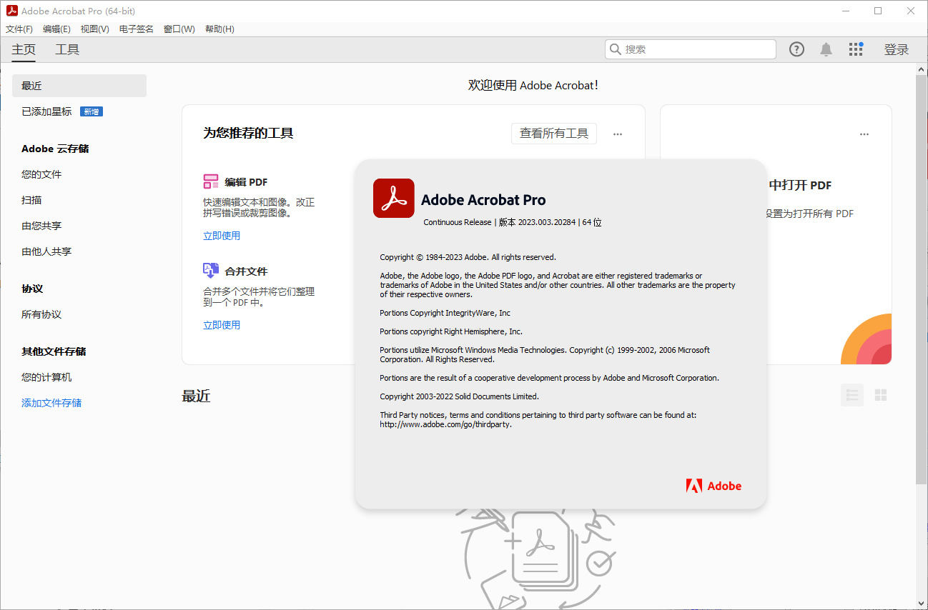928x610 pixels.
Task: Click the Adobe logo in About dialog
Action: 714,486
